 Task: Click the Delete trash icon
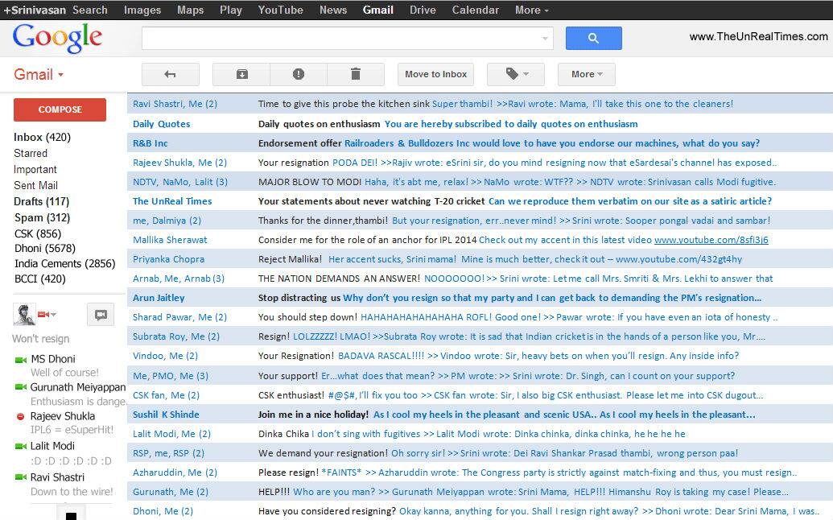[x=356, y=74]
